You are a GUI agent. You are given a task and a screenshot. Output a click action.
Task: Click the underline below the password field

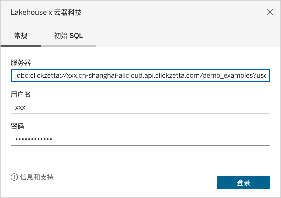pos(140,146)
